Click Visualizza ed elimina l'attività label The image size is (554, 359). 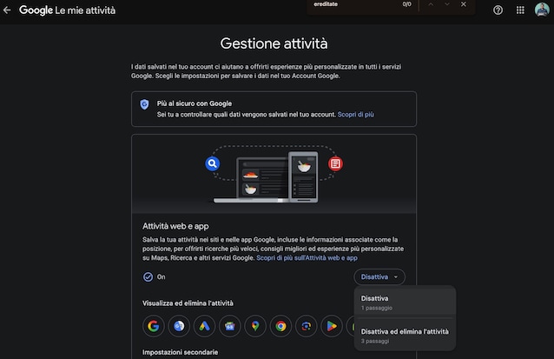pos(188,303)
